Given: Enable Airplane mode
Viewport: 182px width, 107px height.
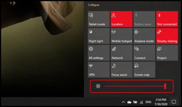Looking at the screenshot, I should pos(144,36).
